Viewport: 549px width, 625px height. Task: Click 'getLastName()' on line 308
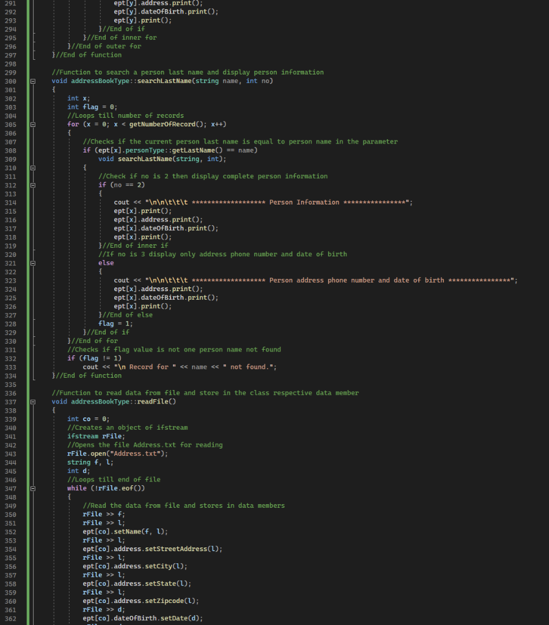pos(197,150)
